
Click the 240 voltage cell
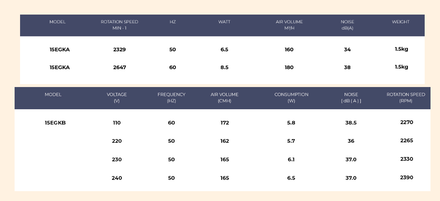click(117, 178)
